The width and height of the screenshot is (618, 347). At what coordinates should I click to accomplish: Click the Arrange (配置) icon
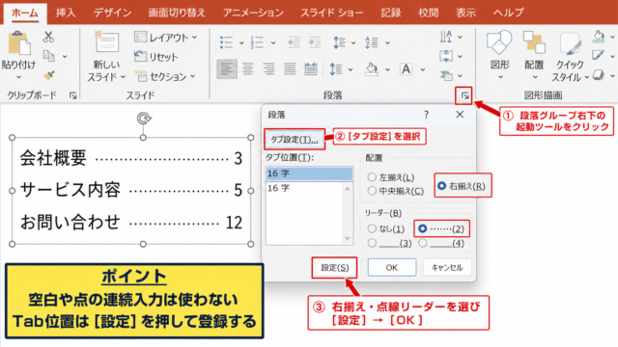[534, 42]
